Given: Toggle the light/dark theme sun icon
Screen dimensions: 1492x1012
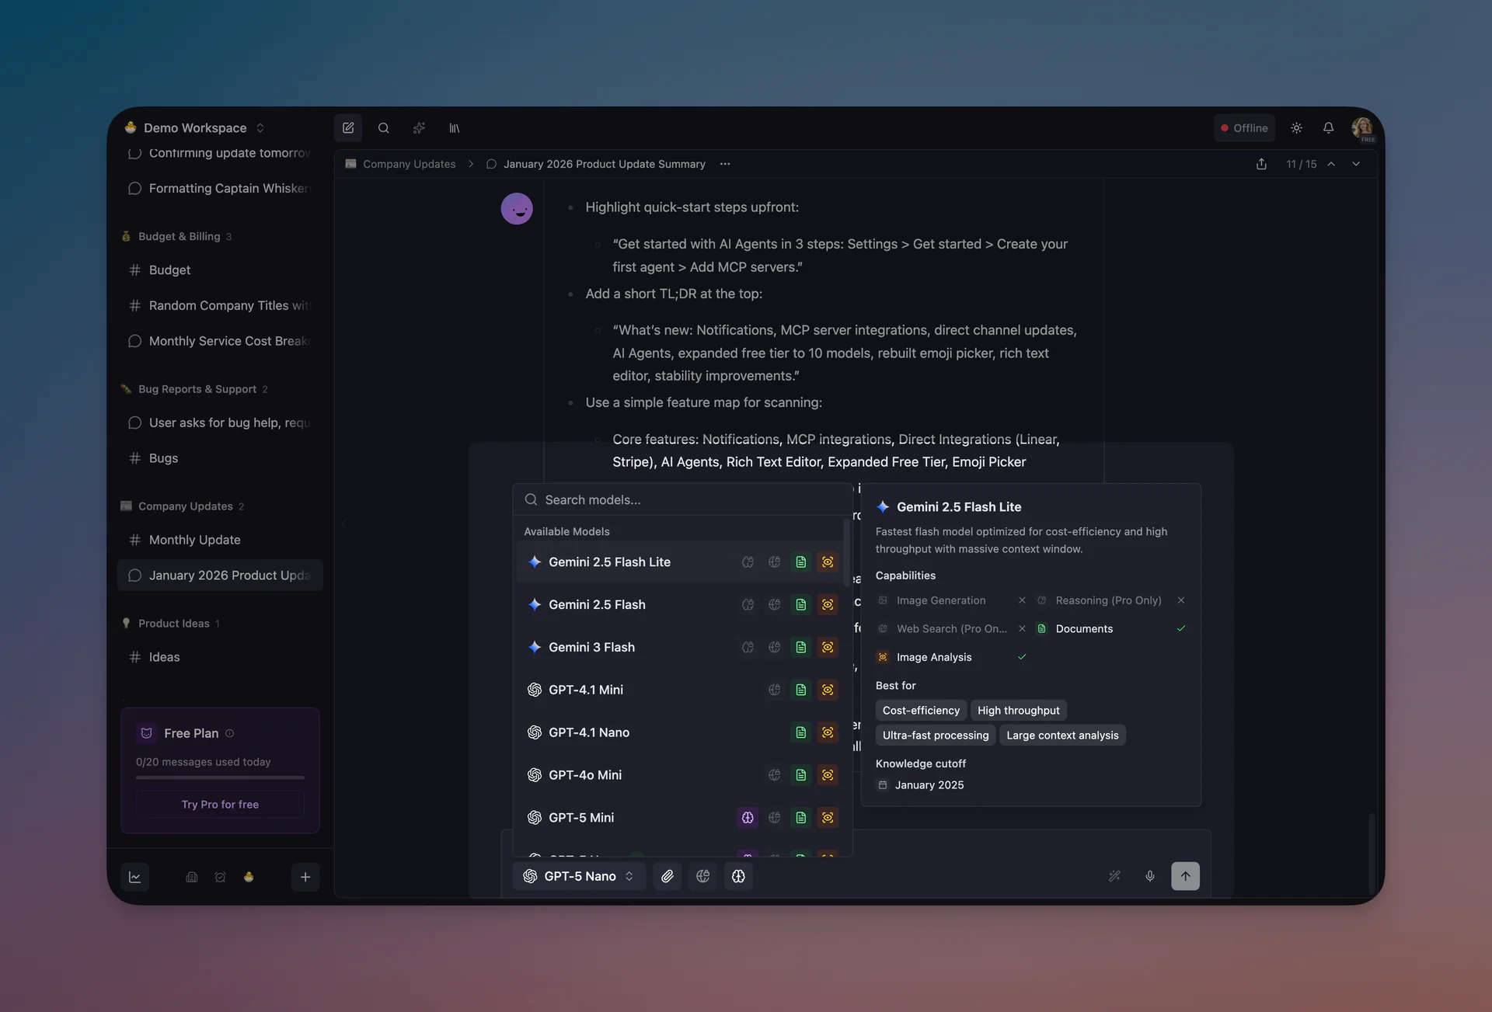Looking at the screenshot, I should 1296,128.
